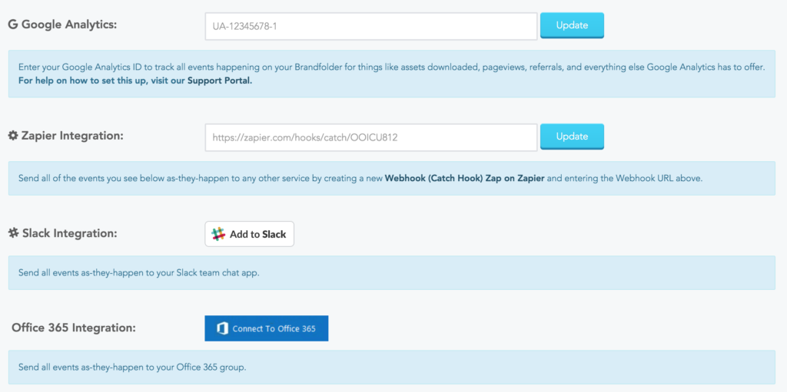Click the Google Analytics info description box
787x392 pixels.
(x=391, y=74)
